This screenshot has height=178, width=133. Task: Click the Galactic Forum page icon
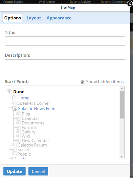pos(14,145)
